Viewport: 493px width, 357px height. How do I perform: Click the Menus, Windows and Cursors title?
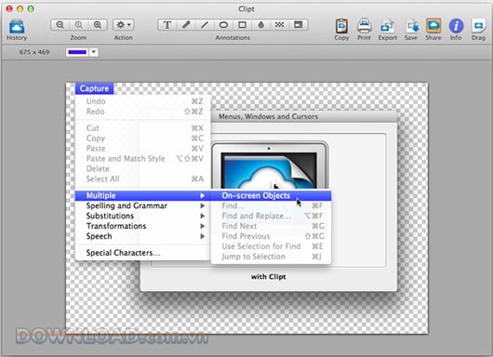point(268,116)
